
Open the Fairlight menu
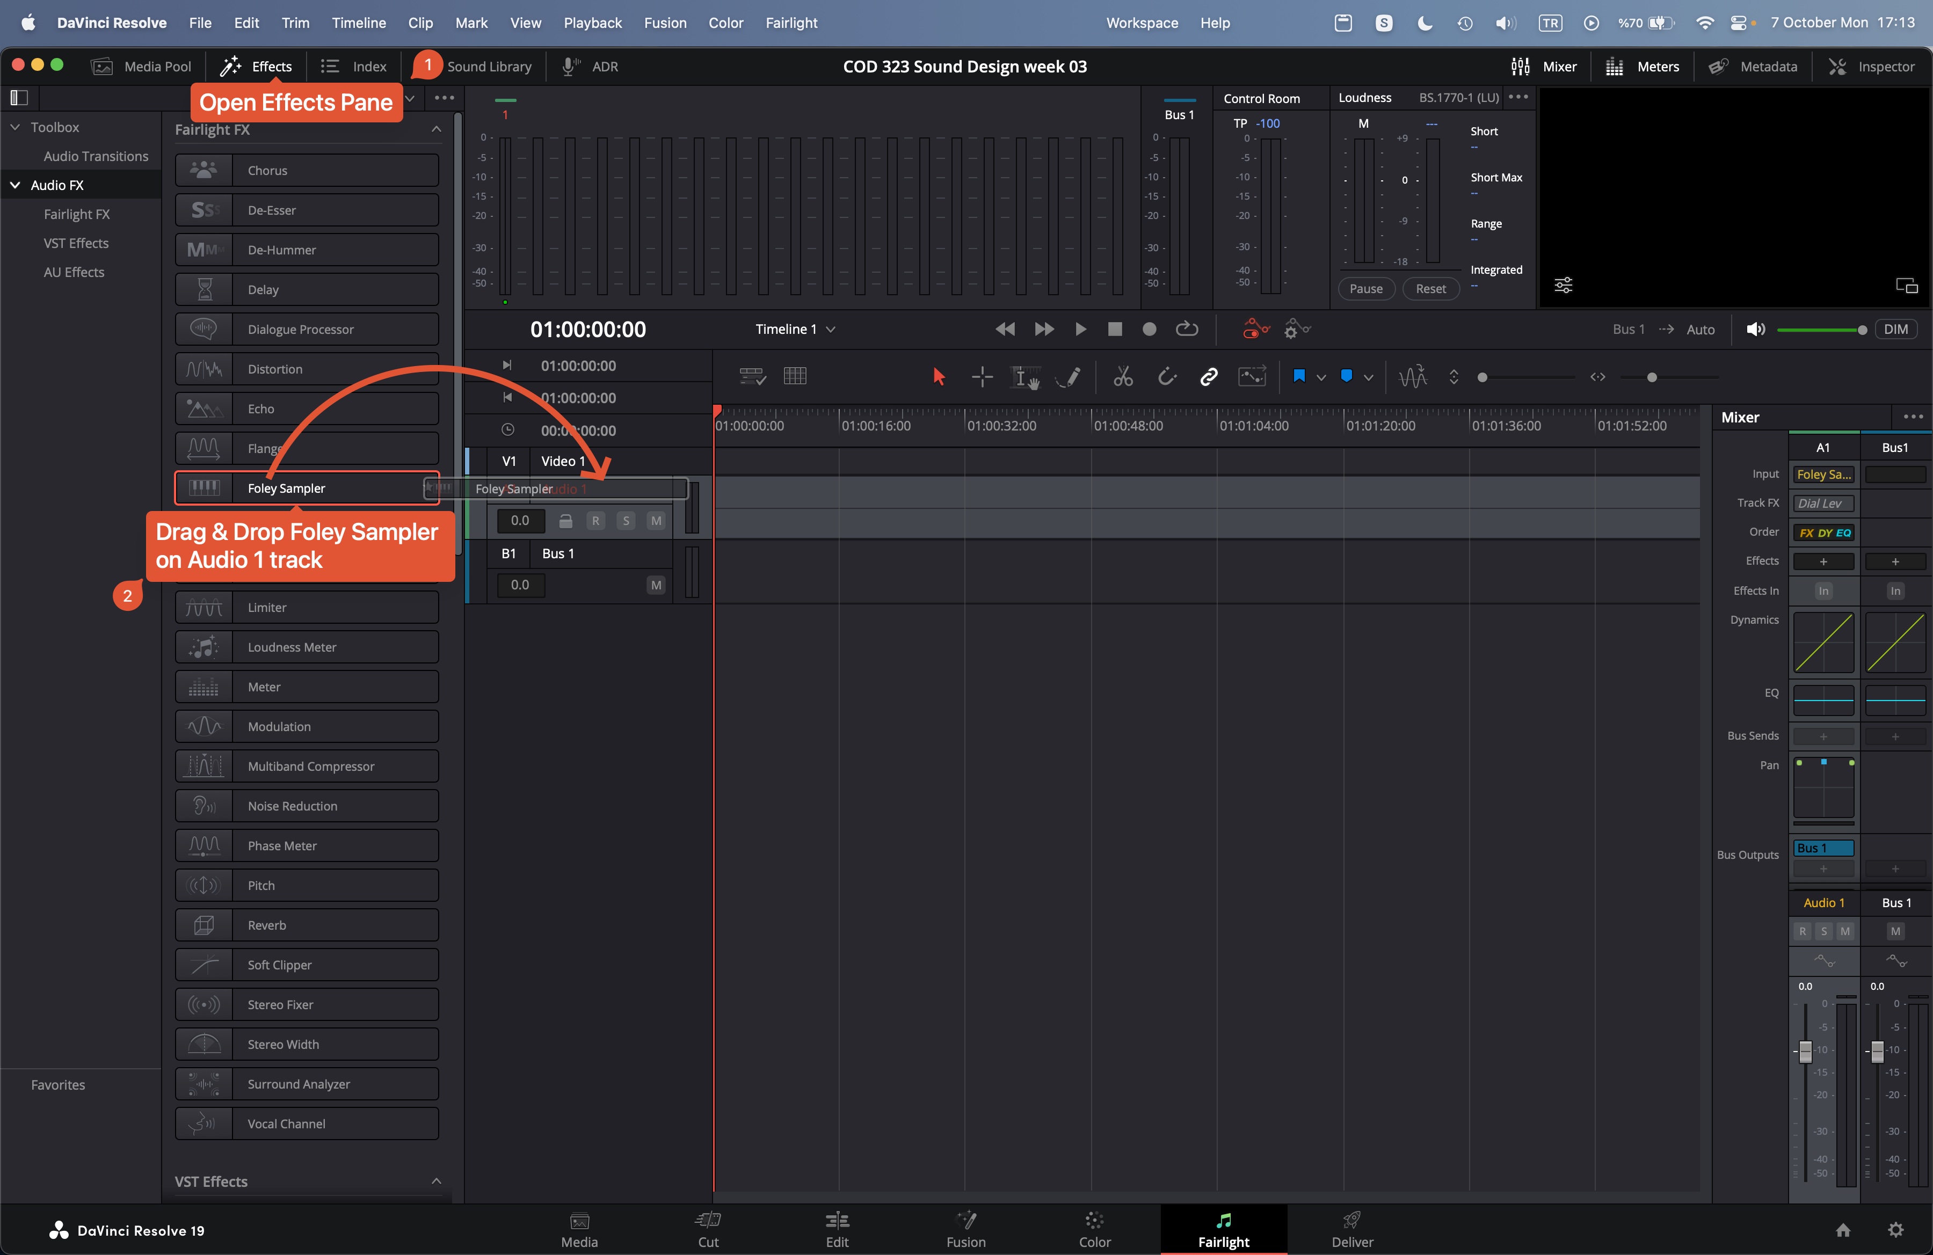point(791,23)
